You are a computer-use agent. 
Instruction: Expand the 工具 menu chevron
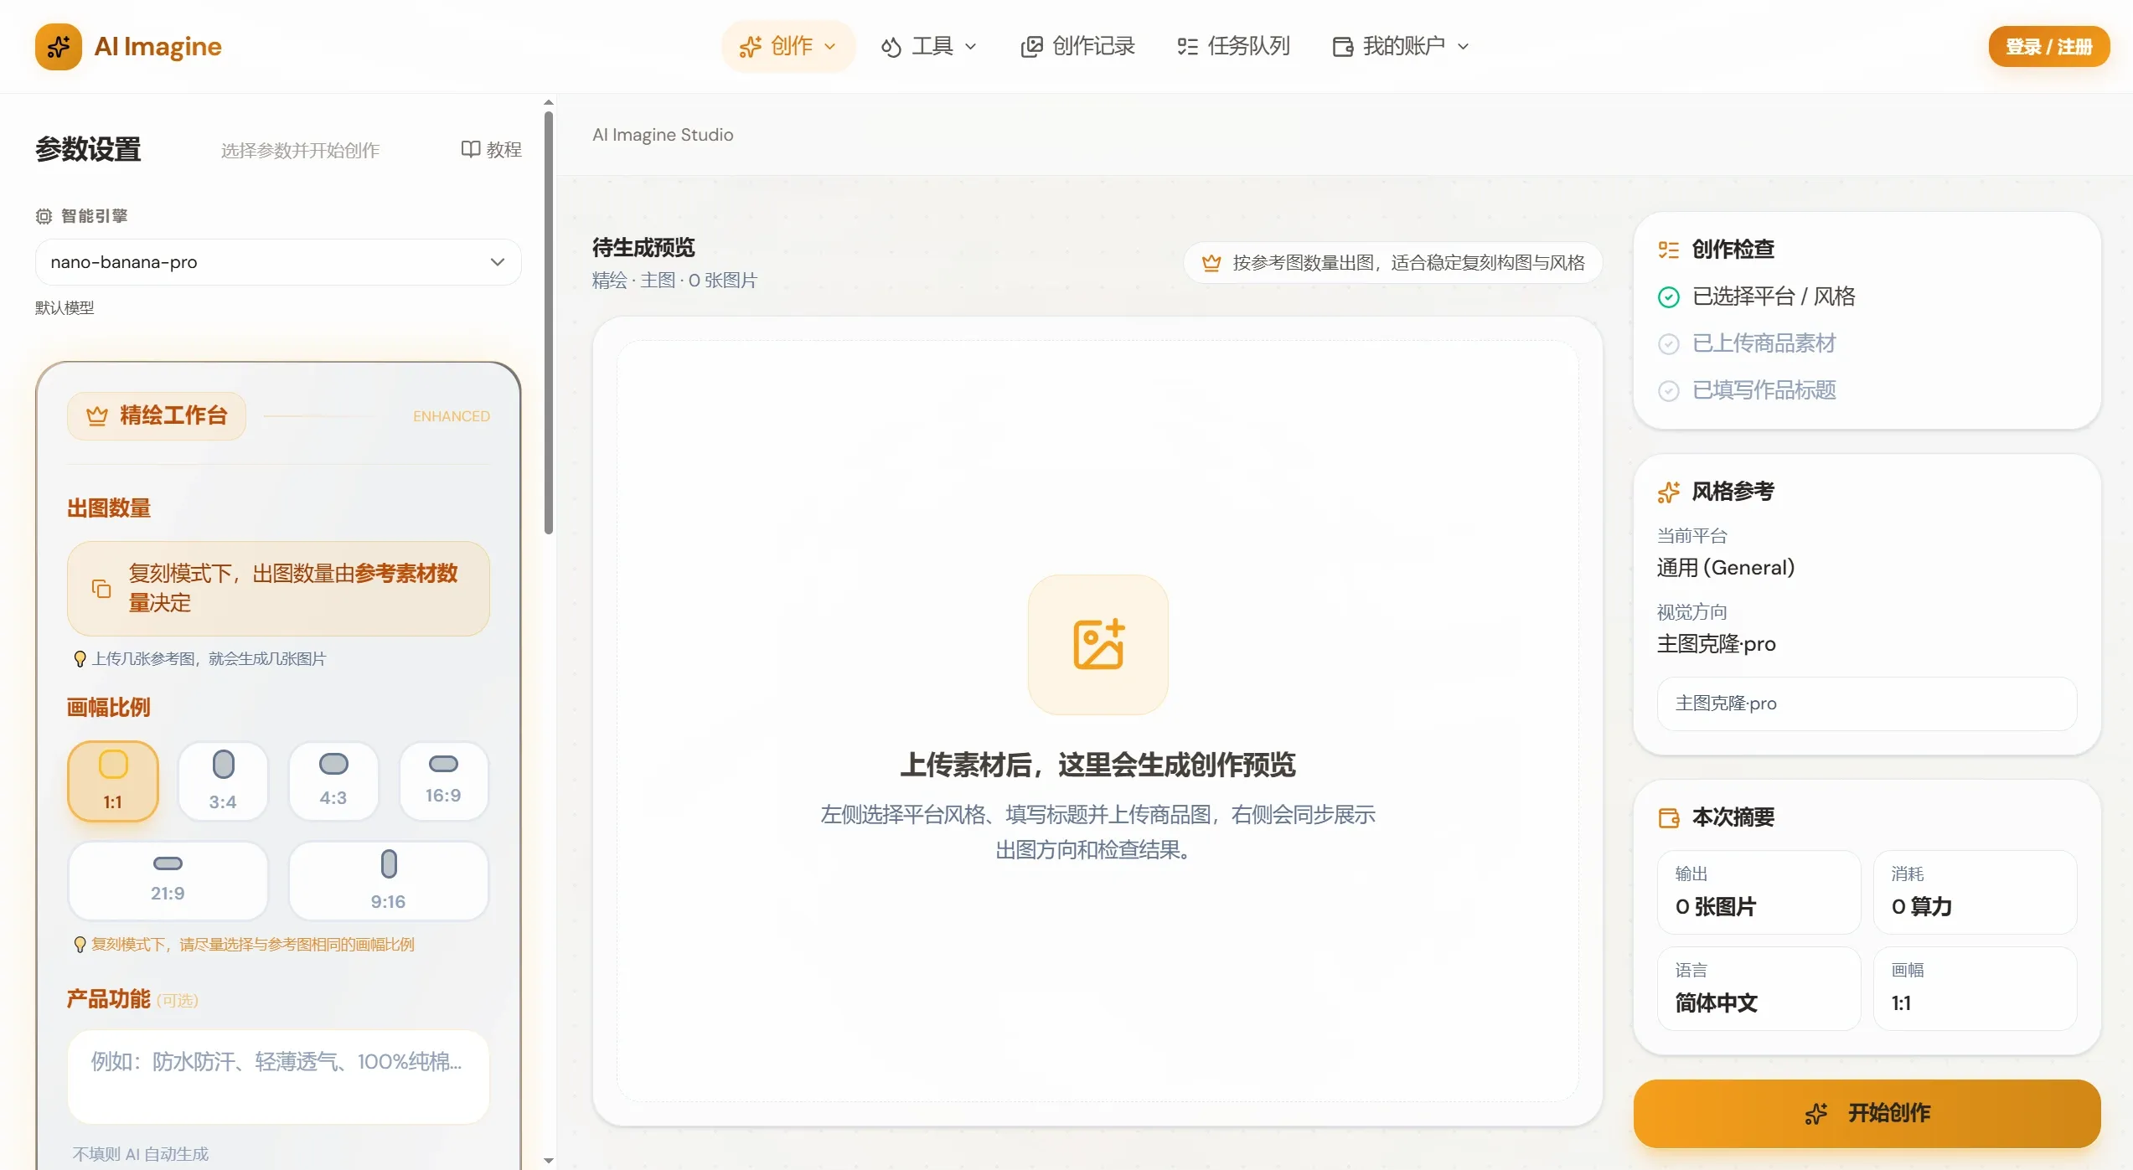pyautogui.click(x=971, y=47)
